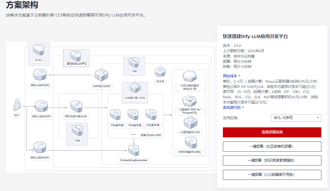The width and height of the screenshot is (330, 191).
Task: Click the EIP icon left of NAT arrow
Action: (40, 75)
